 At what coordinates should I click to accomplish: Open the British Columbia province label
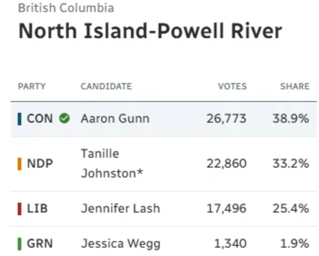66,8
